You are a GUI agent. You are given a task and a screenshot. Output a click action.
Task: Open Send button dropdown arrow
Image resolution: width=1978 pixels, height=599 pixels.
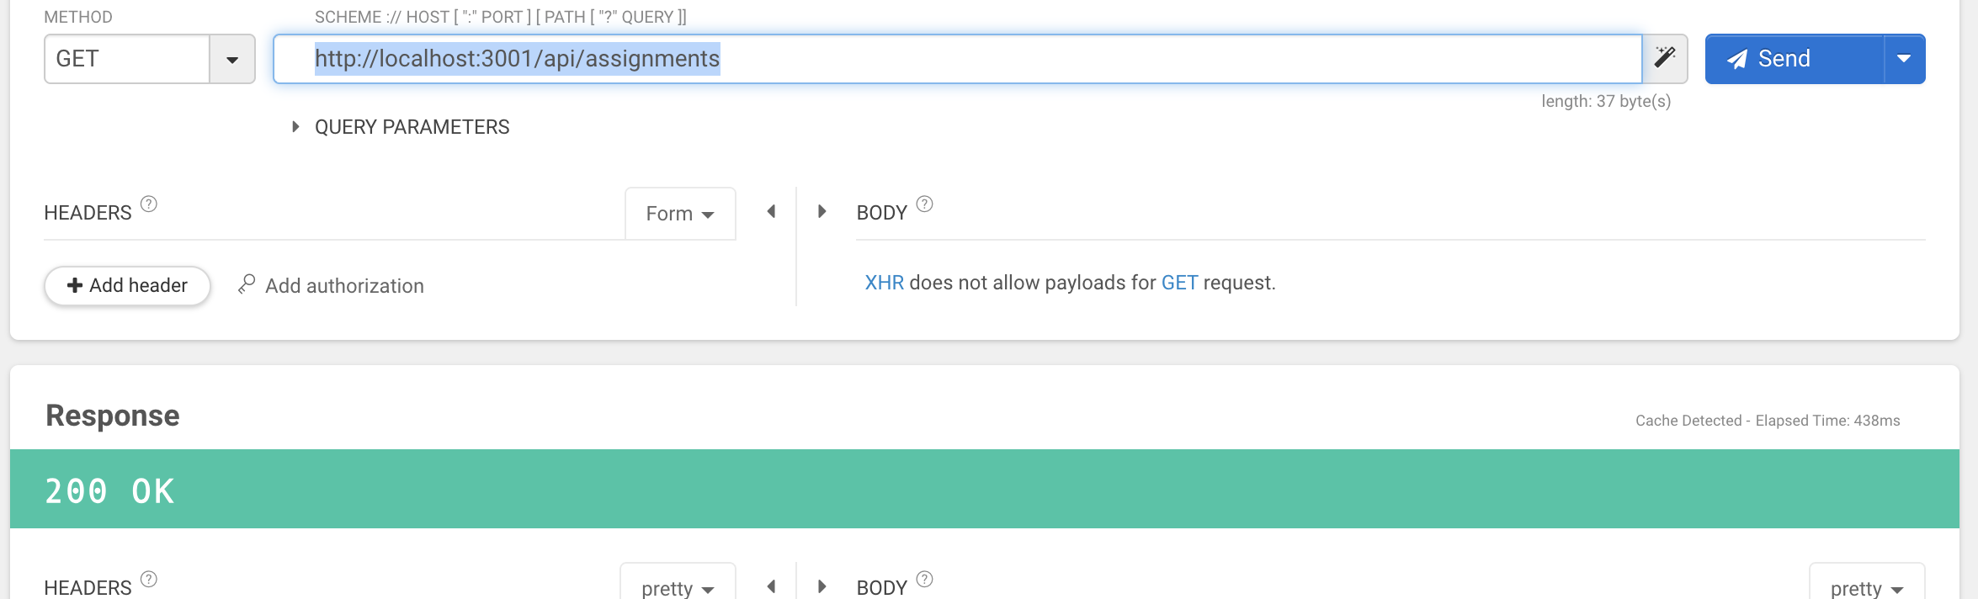[1904, 59]
